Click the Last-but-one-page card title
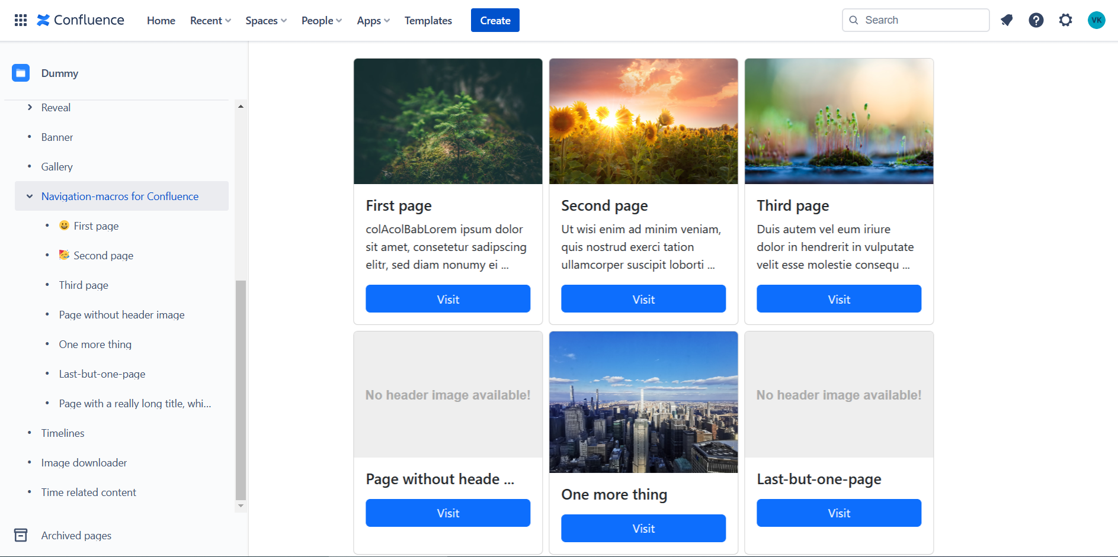Screen dimensions: 1118x557 coord(819,479)
